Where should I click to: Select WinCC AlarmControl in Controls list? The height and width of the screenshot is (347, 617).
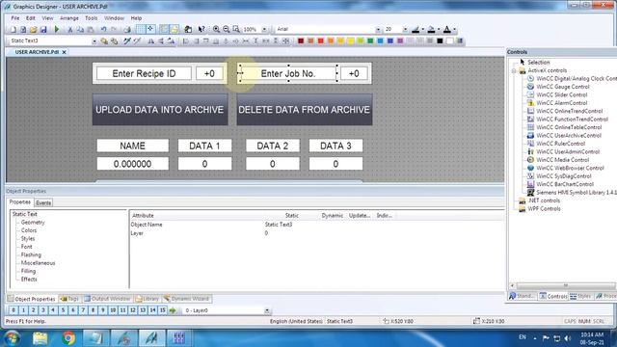click(561, 103)
